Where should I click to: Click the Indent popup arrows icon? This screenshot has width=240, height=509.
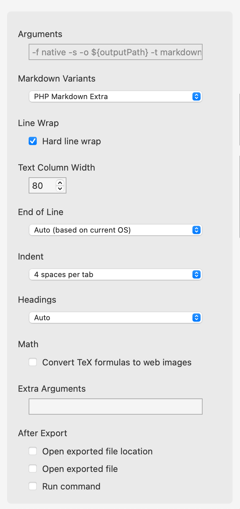click(x=197, y=275)
